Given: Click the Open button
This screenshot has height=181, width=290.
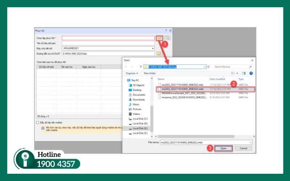Looking at the screenshot, I should pyautogui.click(x=223, y=148).
